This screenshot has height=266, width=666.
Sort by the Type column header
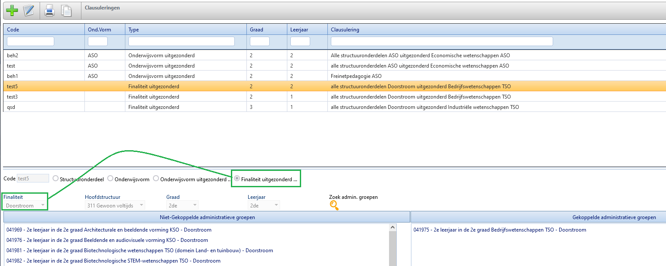coord(186,30)
